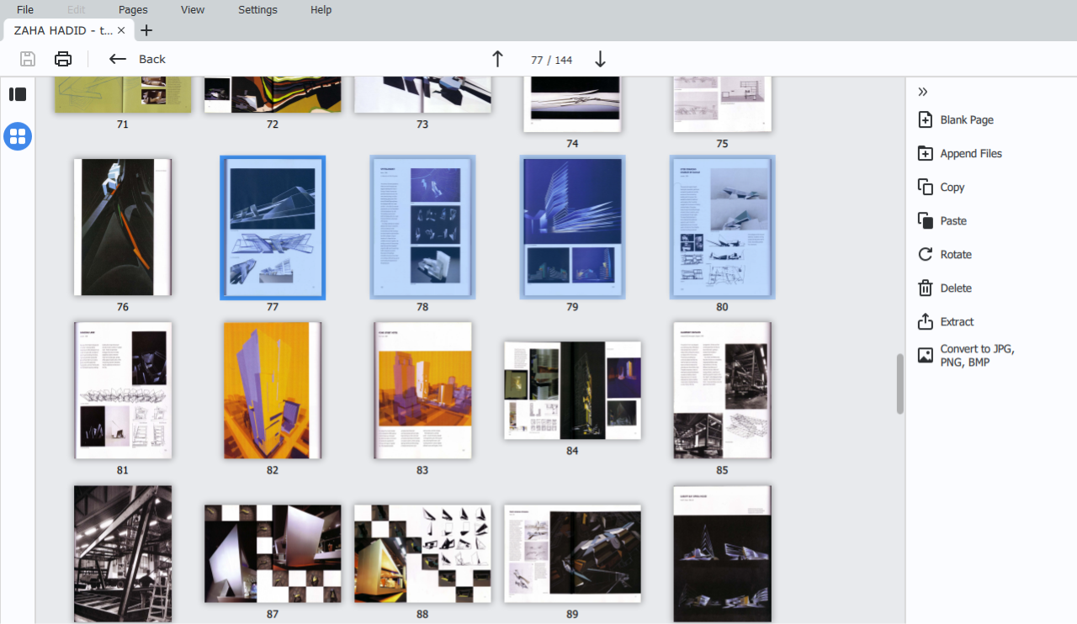Click the vertical scrollbar thumb
Screen dimensions: 1077x624
pos(899,383)
